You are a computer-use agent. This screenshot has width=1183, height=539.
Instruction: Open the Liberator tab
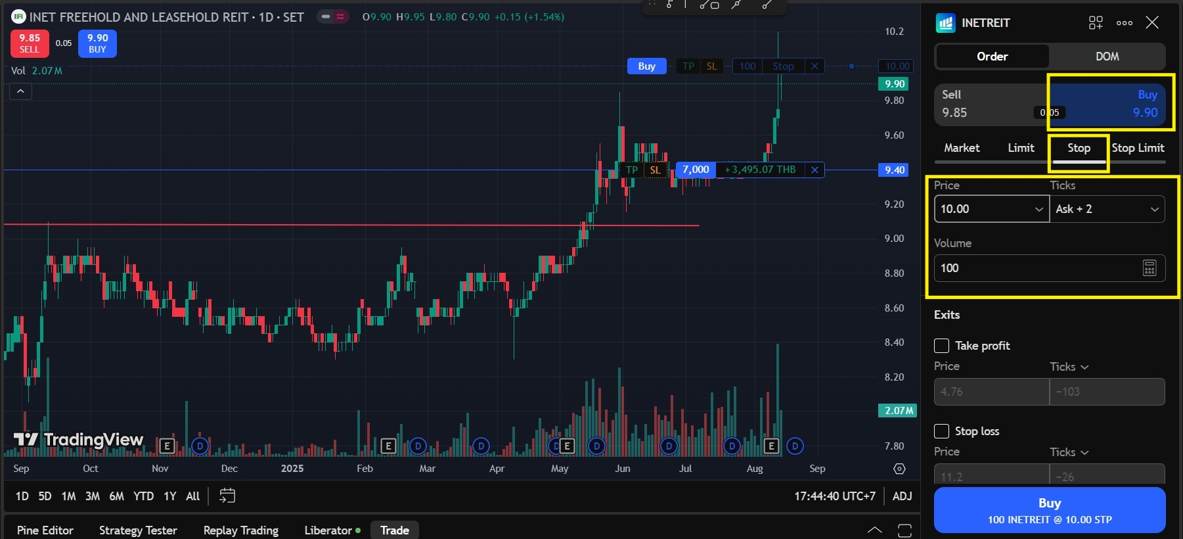pos(332,530)
